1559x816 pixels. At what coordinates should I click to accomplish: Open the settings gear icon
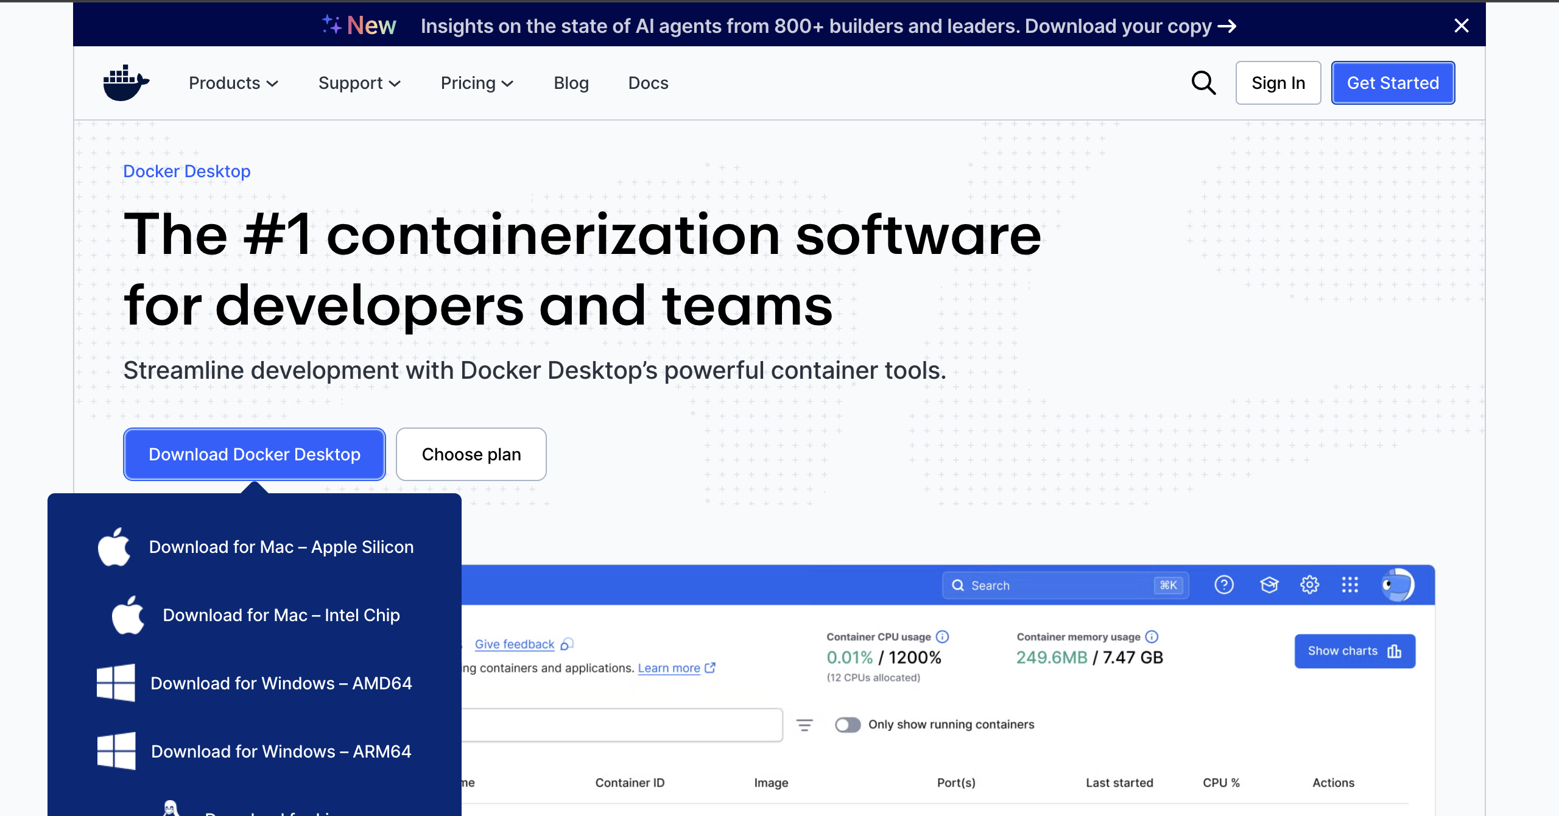tap(1309, 585)
